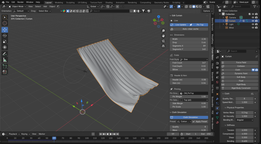The height and width of the screenshot is (144, 261).
Task: Activate the Add Cube tool
Action: (5, 67)
